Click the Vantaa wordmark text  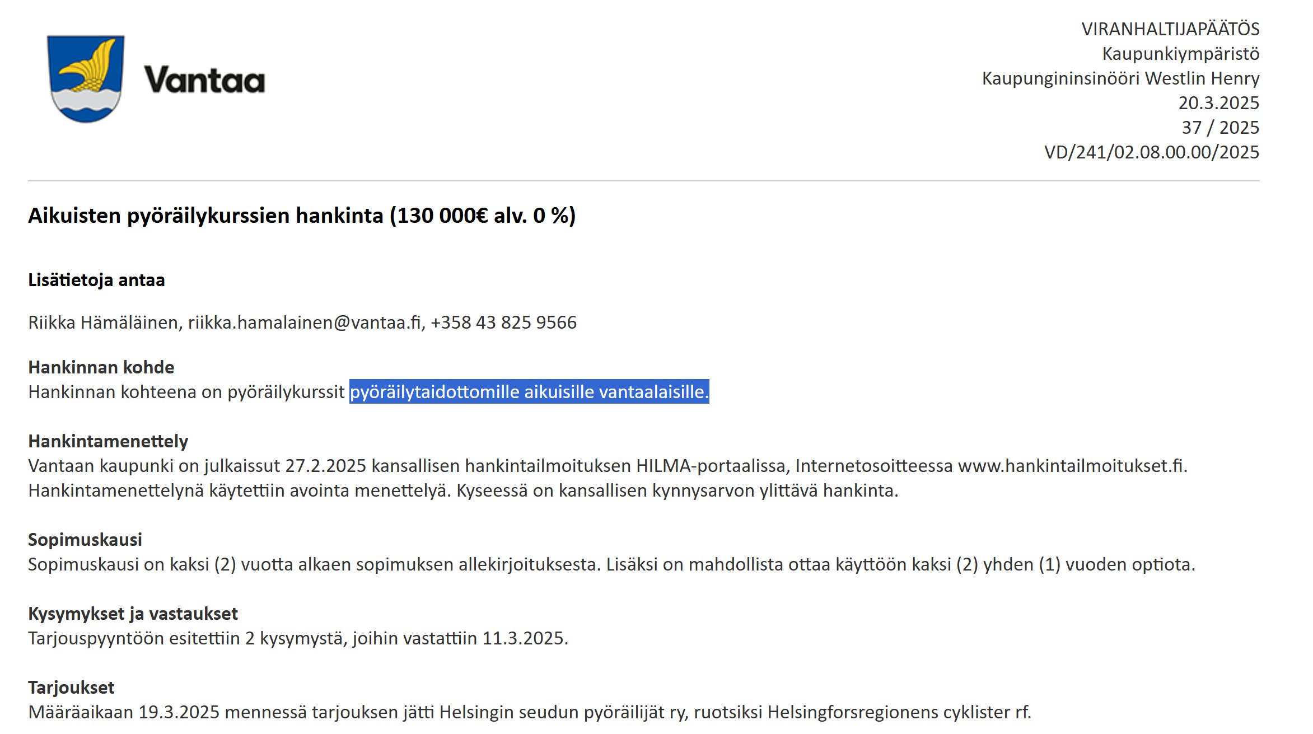[204, 80]
